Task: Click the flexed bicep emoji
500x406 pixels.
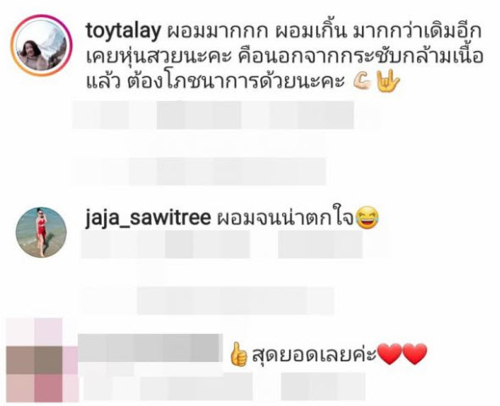Action: click(363, 81)
